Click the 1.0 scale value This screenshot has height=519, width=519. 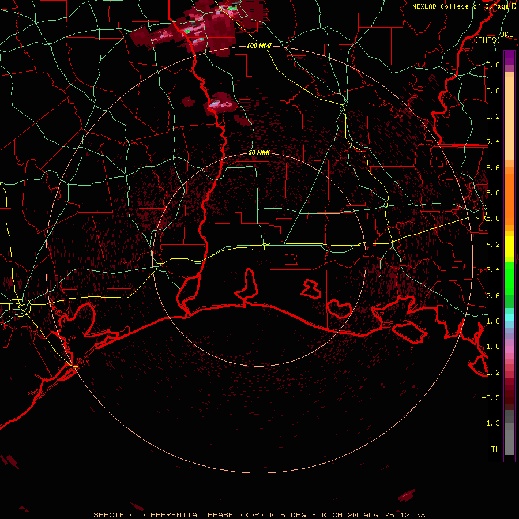click(493, 346)
